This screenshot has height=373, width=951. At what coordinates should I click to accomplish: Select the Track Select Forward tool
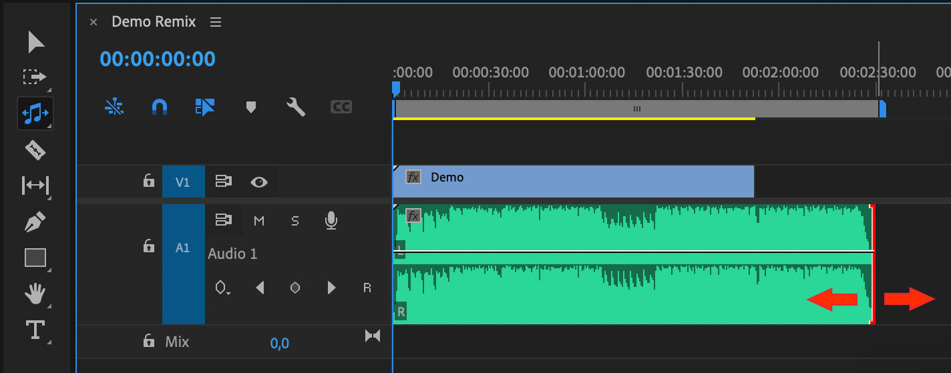coord(35,77)
